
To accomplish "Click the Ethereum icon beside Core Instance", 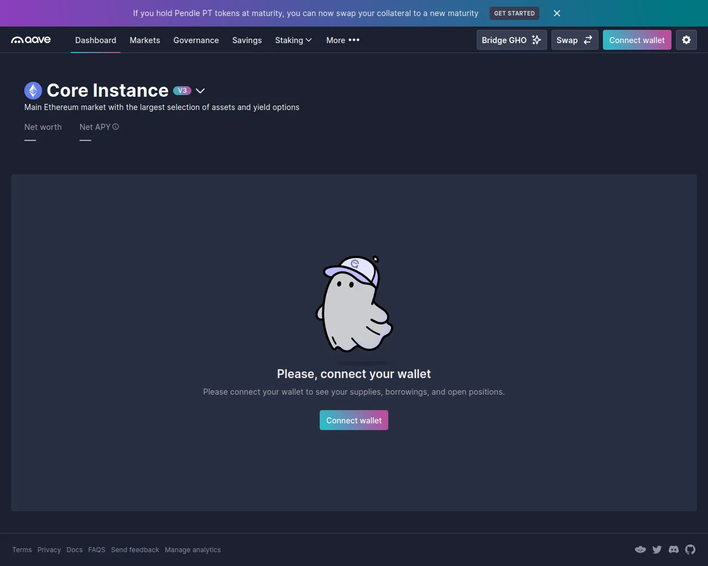I will (x=33, y=91).
